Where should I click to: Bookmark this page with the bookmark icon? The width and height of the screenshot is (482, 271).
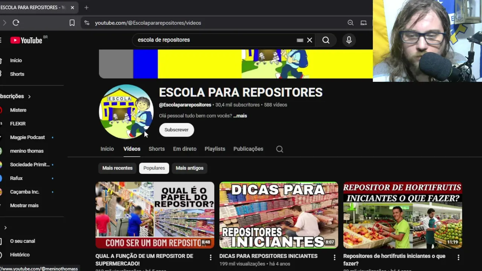point(72,23)
